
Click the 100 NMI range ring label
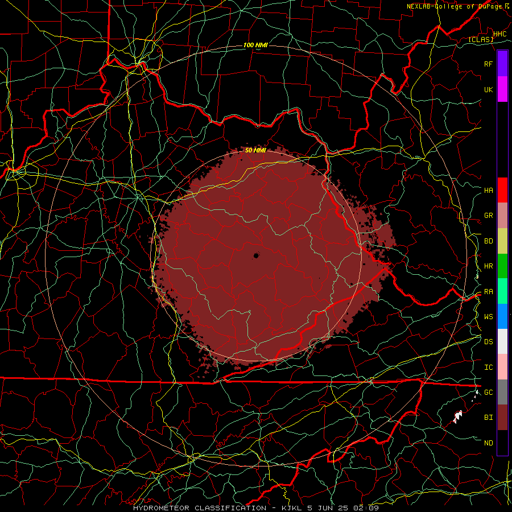click(x=255, y=45)
